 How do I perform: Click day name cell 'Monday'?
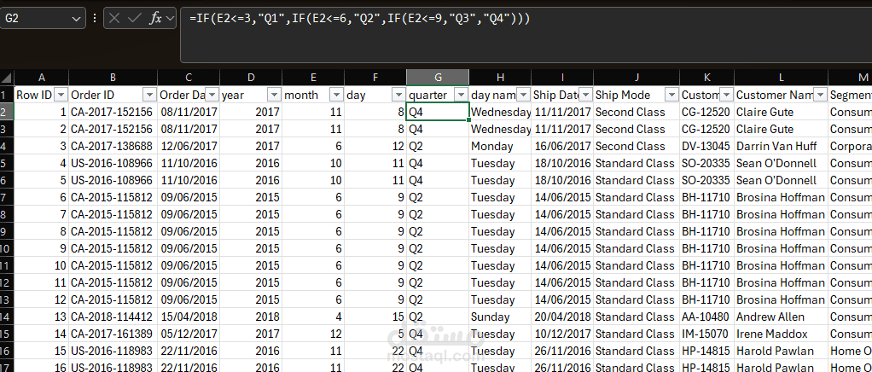point(500,146)
